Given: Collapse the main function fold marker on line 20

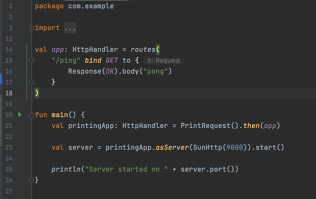Looking at the screenshot, I should click(x=32, y=115).
